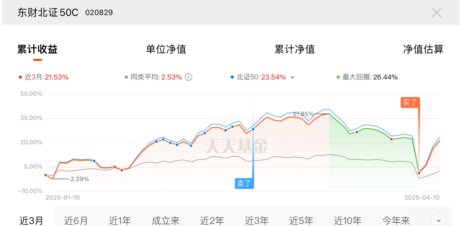Select 近6月 time range

76,220
